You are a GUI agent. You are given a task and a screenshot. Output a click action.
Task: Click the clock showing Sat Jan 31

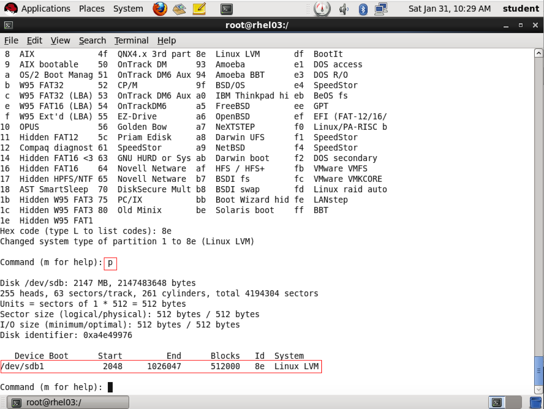point(449,8)
